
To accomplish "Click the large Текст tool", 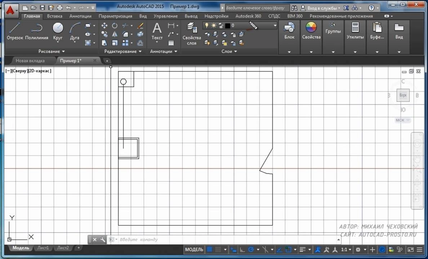I will coord(157,31).
